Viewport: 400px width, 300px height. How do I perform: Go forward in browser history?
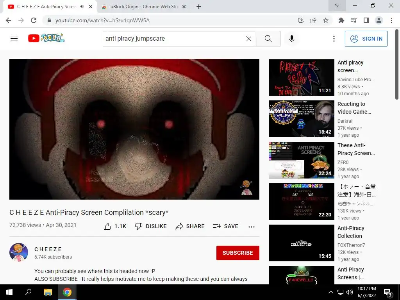[21, 20]
